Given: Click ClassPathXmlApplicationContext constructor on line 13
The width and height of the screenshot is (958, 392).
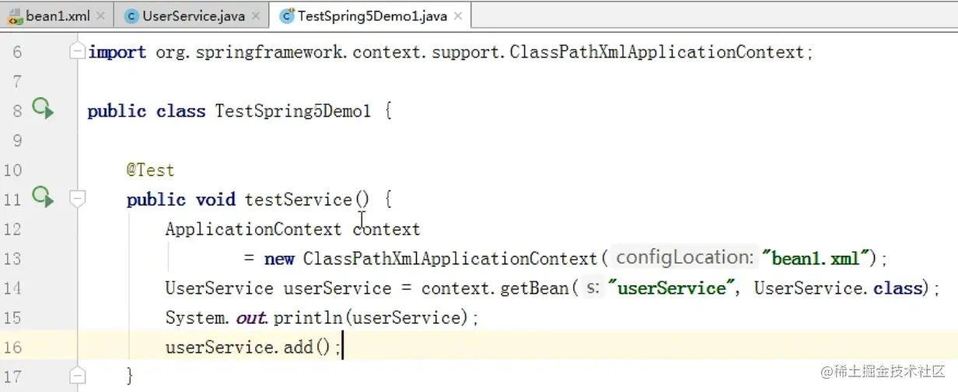Looking at the screenshot, I should coord(450,258).
